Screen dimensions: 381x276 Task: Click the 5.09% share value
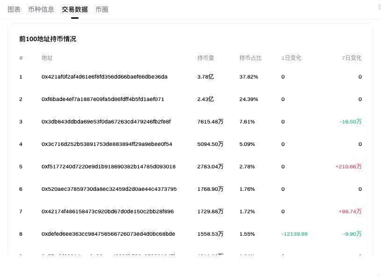tap(247, 144)
